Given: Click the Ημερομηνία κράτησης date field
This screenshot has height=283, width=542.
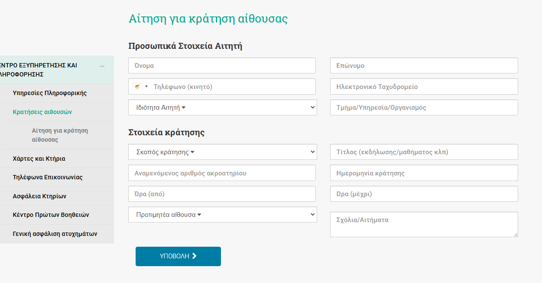Looking at the screenshot, I should tap(424, 173).
